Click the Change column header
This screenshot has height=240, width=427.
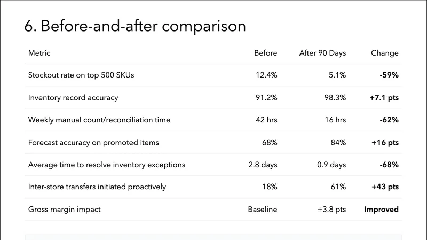point(385,53)
